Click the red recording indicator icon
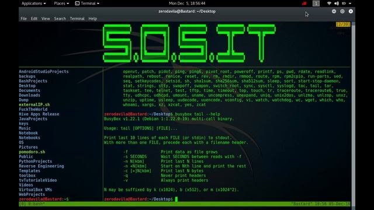This screenshot has width=374, height=210. click(304, 3)
